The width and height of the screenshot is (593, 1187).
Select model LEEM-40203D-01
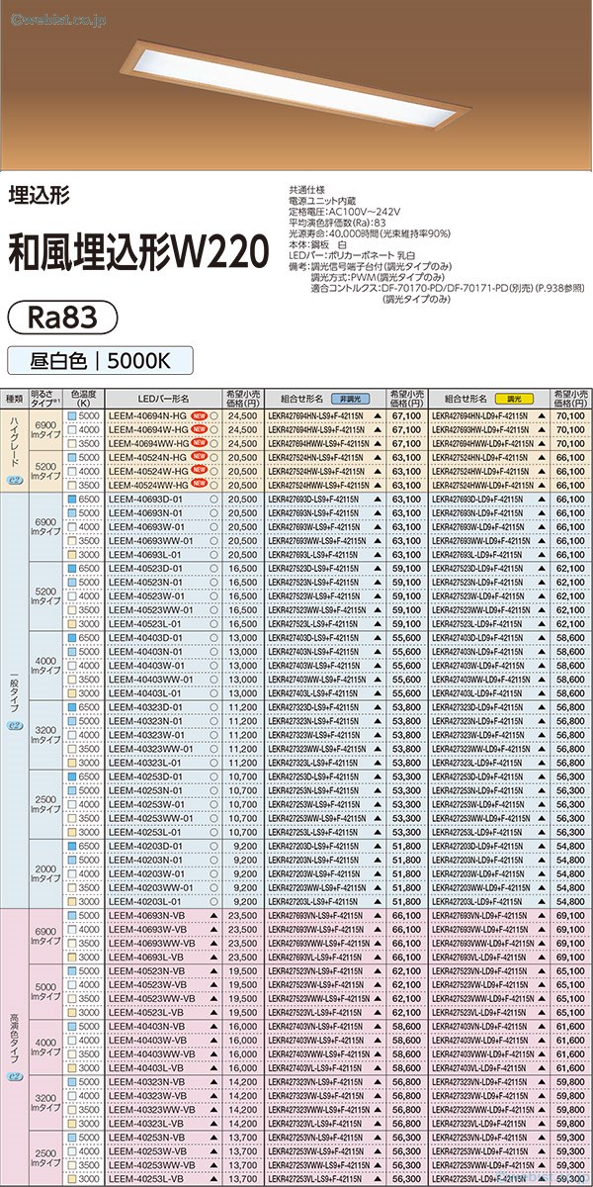(x=144, y=847)
